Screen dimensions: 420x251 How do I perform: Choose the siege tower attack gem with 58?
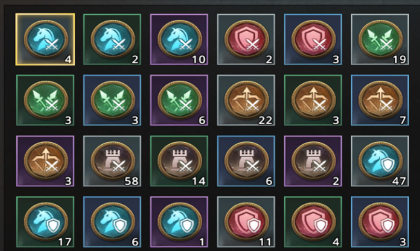(112, 161)
